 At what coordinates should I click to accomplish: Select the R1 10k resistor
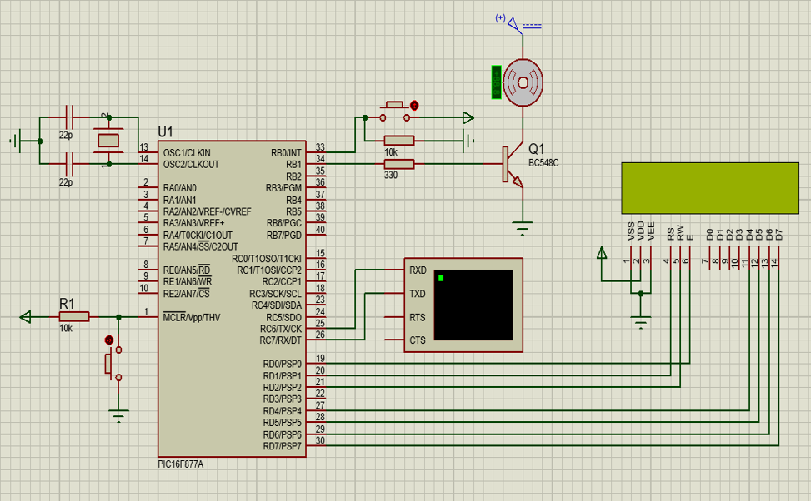point(74,316)
